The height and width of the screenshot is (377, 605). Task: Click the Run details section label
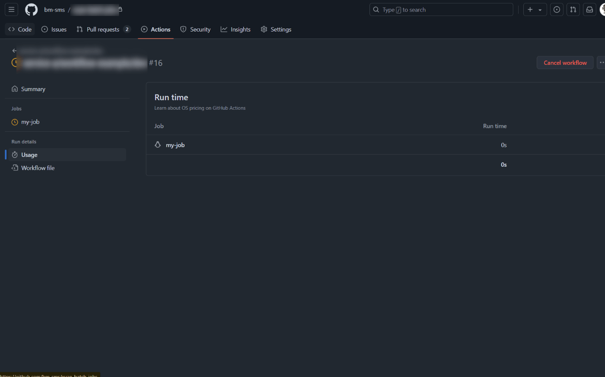pos(24,142)
